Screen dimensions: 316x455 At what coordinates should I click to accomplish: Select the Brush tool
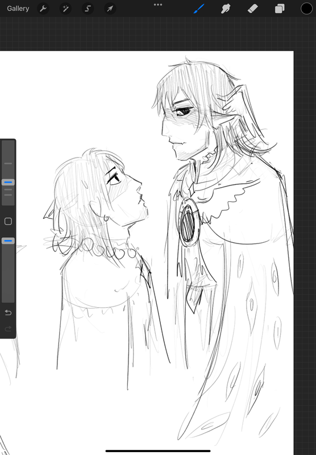click(199, 9)
